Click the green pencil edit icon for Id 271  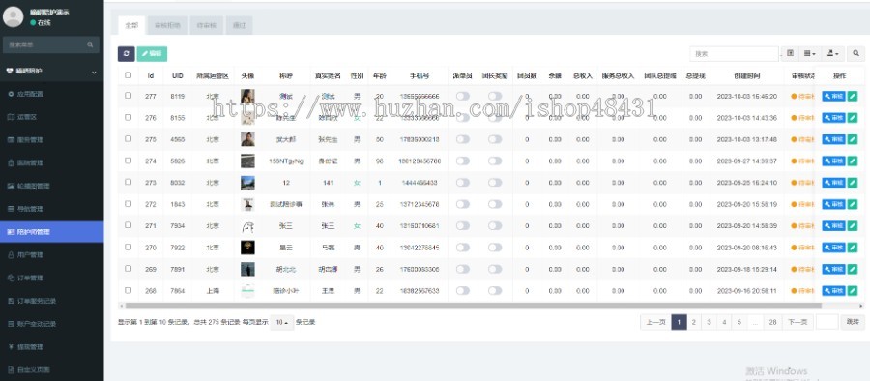coord(853,226)
